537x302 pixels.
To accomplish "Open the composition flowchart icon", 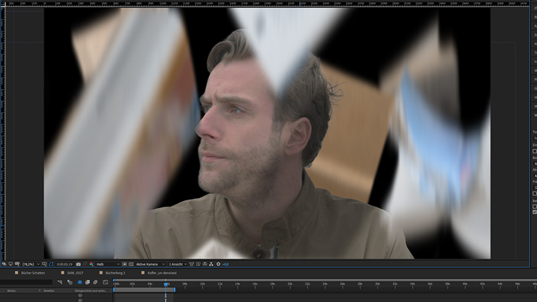I will (212, 264).
